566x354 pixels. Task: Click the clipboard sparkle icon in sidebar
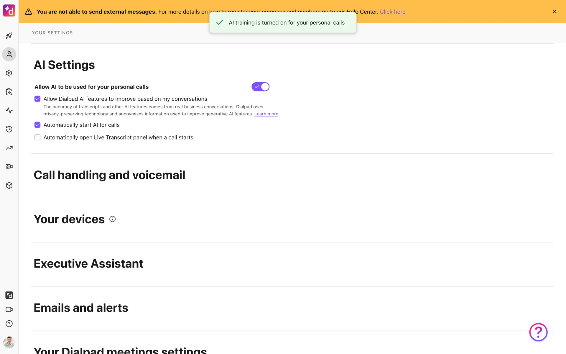[x=9, y=92]
